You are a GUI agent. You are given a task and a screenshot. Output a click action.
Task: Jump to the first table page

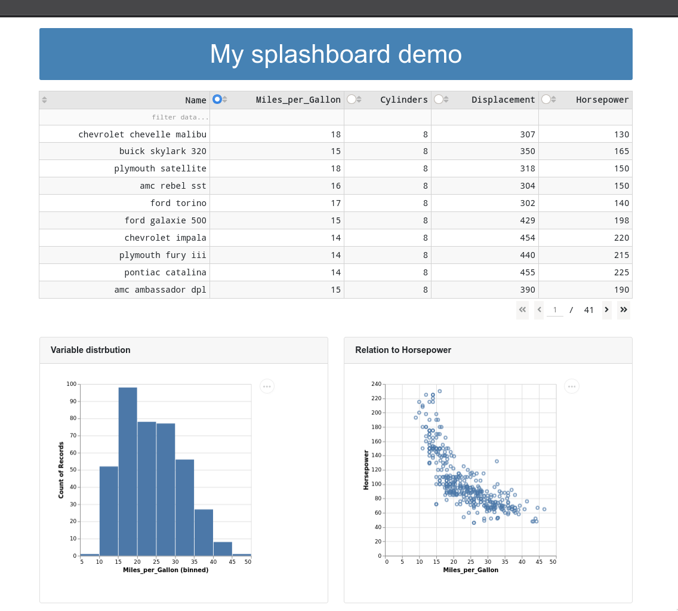(522, 310)
